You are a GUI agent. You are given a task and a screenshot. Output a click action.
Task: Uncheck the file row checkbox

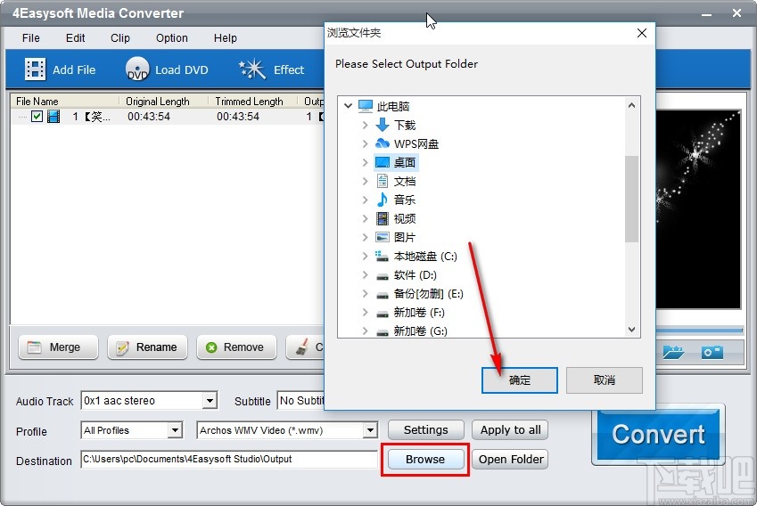(37, 116)
